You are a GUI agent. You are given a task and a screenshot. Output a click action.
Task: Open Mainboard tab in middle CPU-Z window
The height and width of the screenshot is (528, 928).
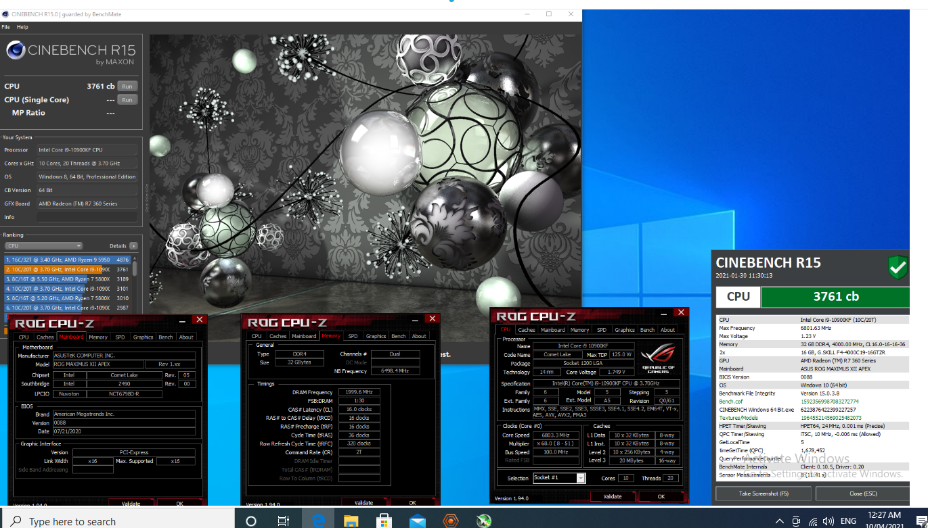click(304, 336)
